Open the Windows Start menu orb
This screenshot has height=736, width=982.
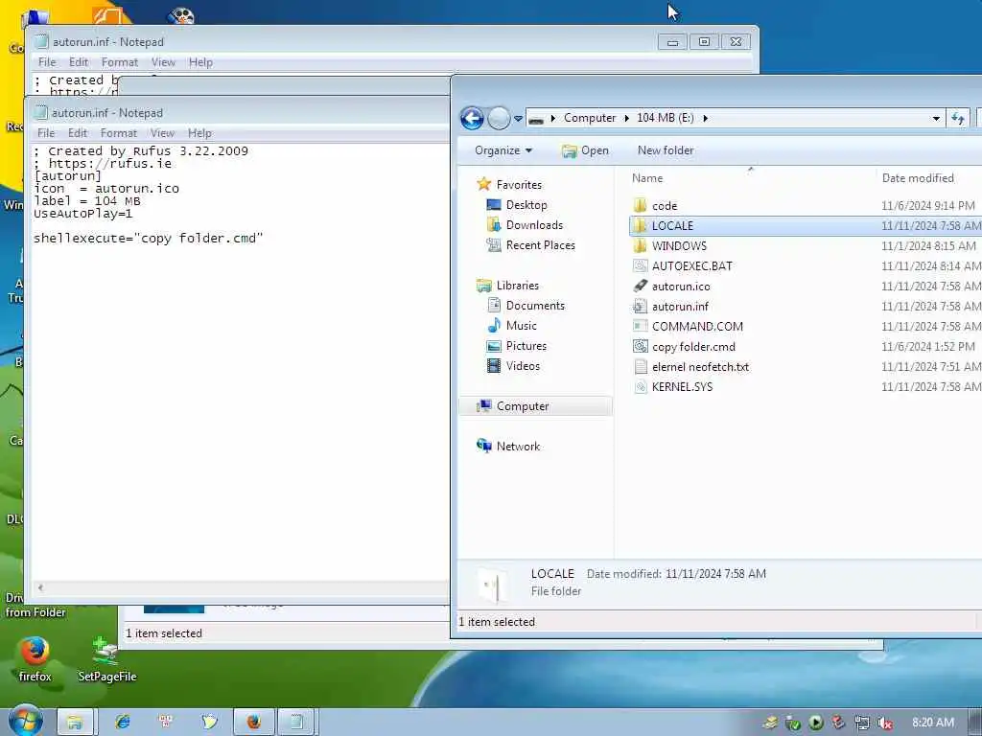[24, 721]
